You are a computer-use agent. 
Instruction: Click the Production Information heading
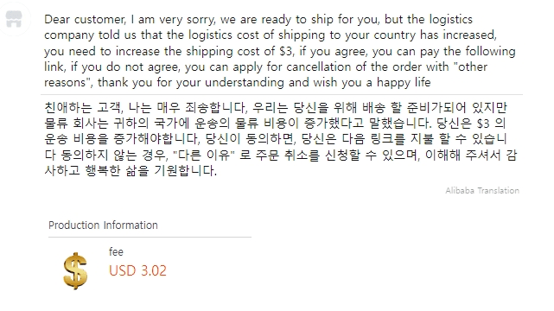coord(103,225)
